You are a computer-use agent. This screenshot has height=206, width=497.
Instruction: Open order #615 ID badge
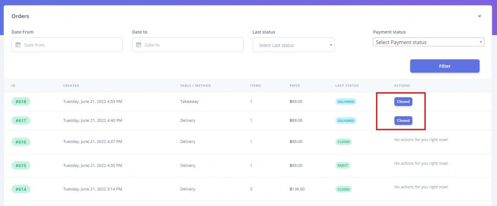click(21, 165)
